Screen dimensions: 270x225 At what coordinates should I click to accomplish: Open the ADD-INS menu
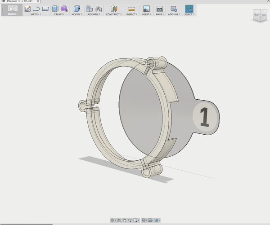pos(174,14)
